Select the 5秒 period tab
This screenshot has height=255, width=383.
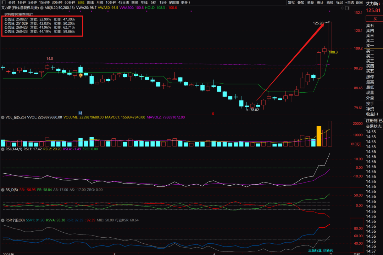tap(154, 2)
